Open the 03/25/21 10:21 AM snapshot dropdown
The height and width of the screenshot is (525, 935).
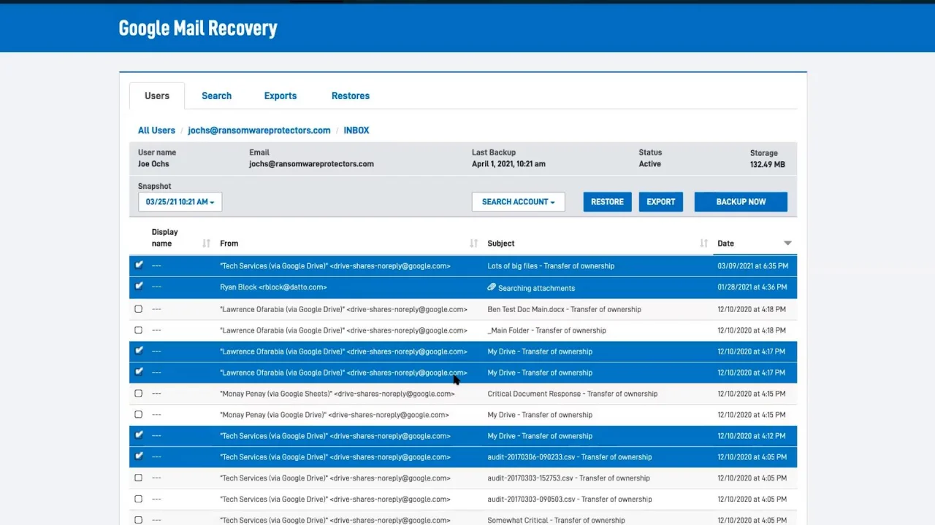coord(180,202)
